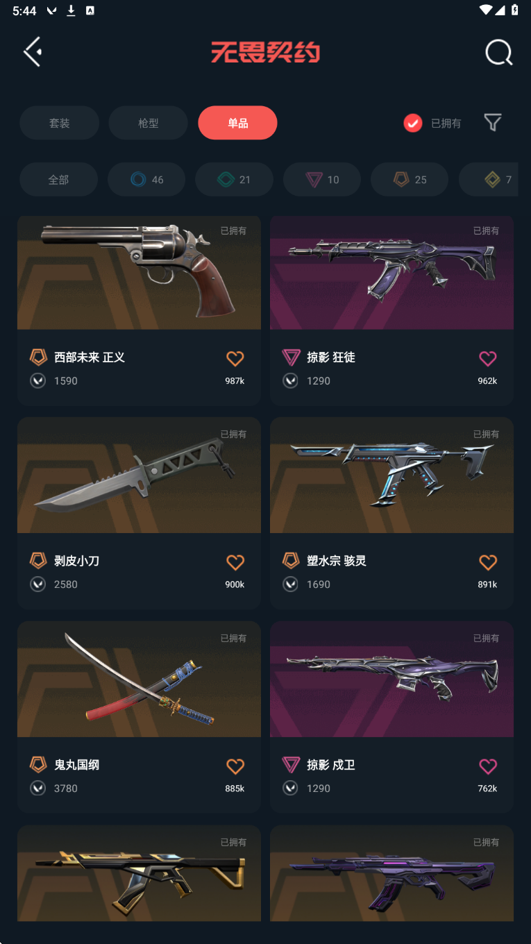Open the 鬼丸国纲 katana thumbnail
The height and width of the screenshot is (944, 531).
click(x=139, y=680)
